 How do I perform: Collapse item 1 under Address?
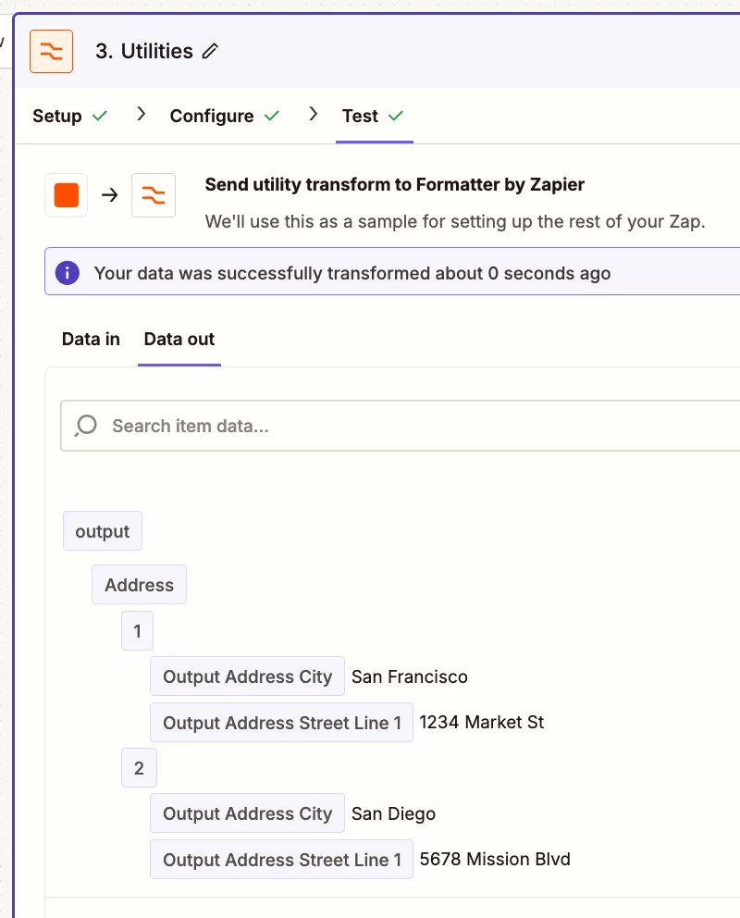tap(138, 631)
